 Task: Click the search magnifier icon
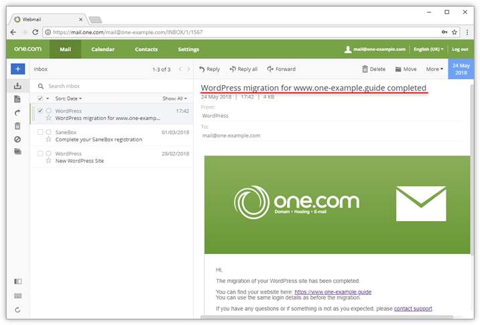click(x=40, y=86)
